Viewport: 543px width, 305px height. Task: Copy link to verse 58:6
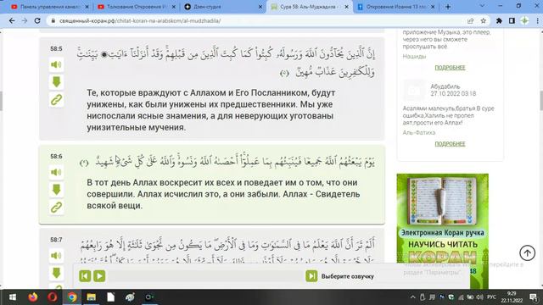[x=56, y=208]
